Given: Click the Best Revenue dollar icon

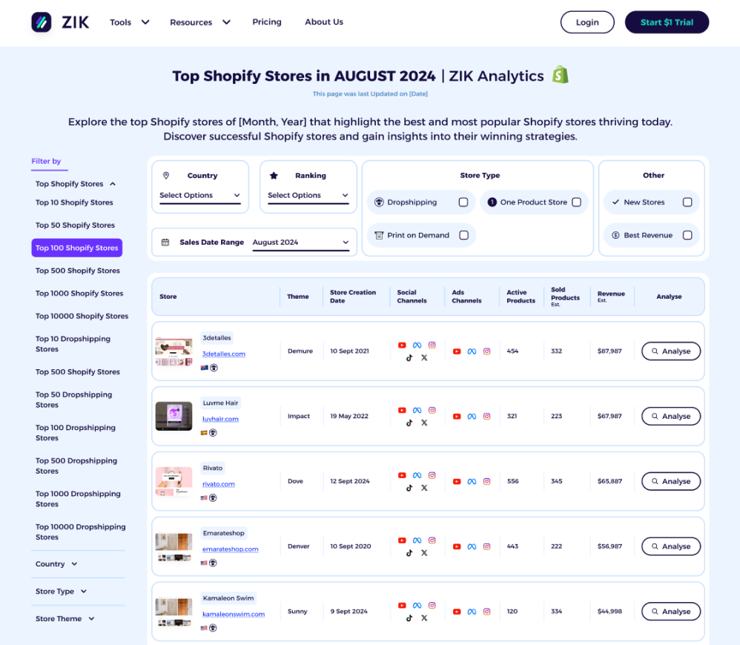Looking at the screenshot, I should click(x=615, y=235).
